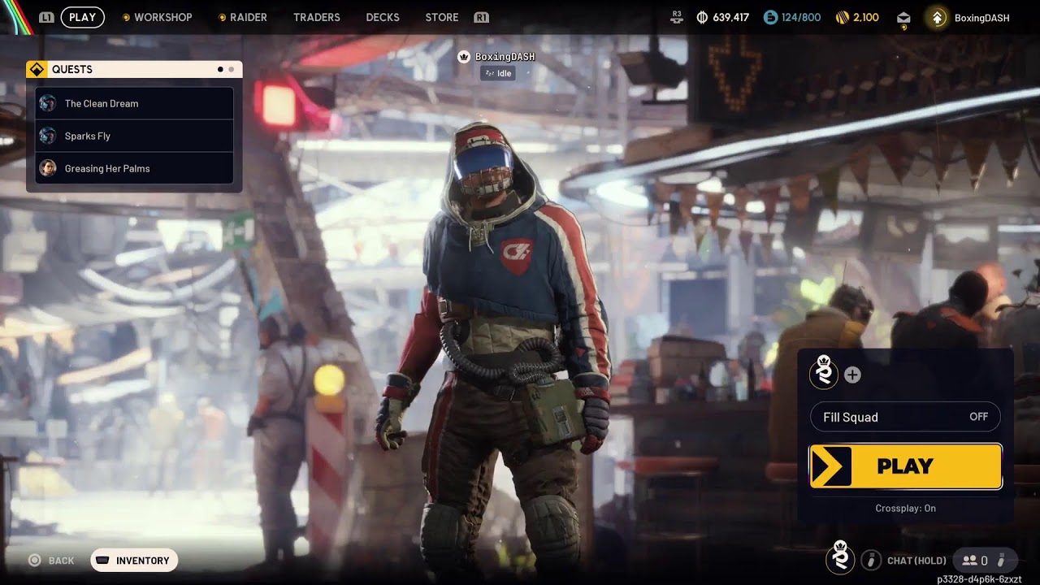Go to the DECKS tab
The image size is (1040, 585).
click(383, 17)
